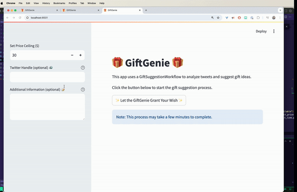This screenshot has width=297, height=192.
Task: Open the Chrome three-dot menu
Action: 280,18
